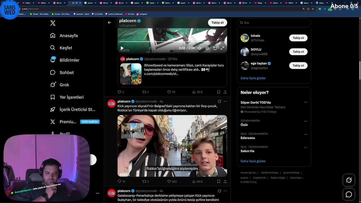361x203 pixels.
Task: Open Sohbet in the sidebar
Action: (x=62, y=72)
